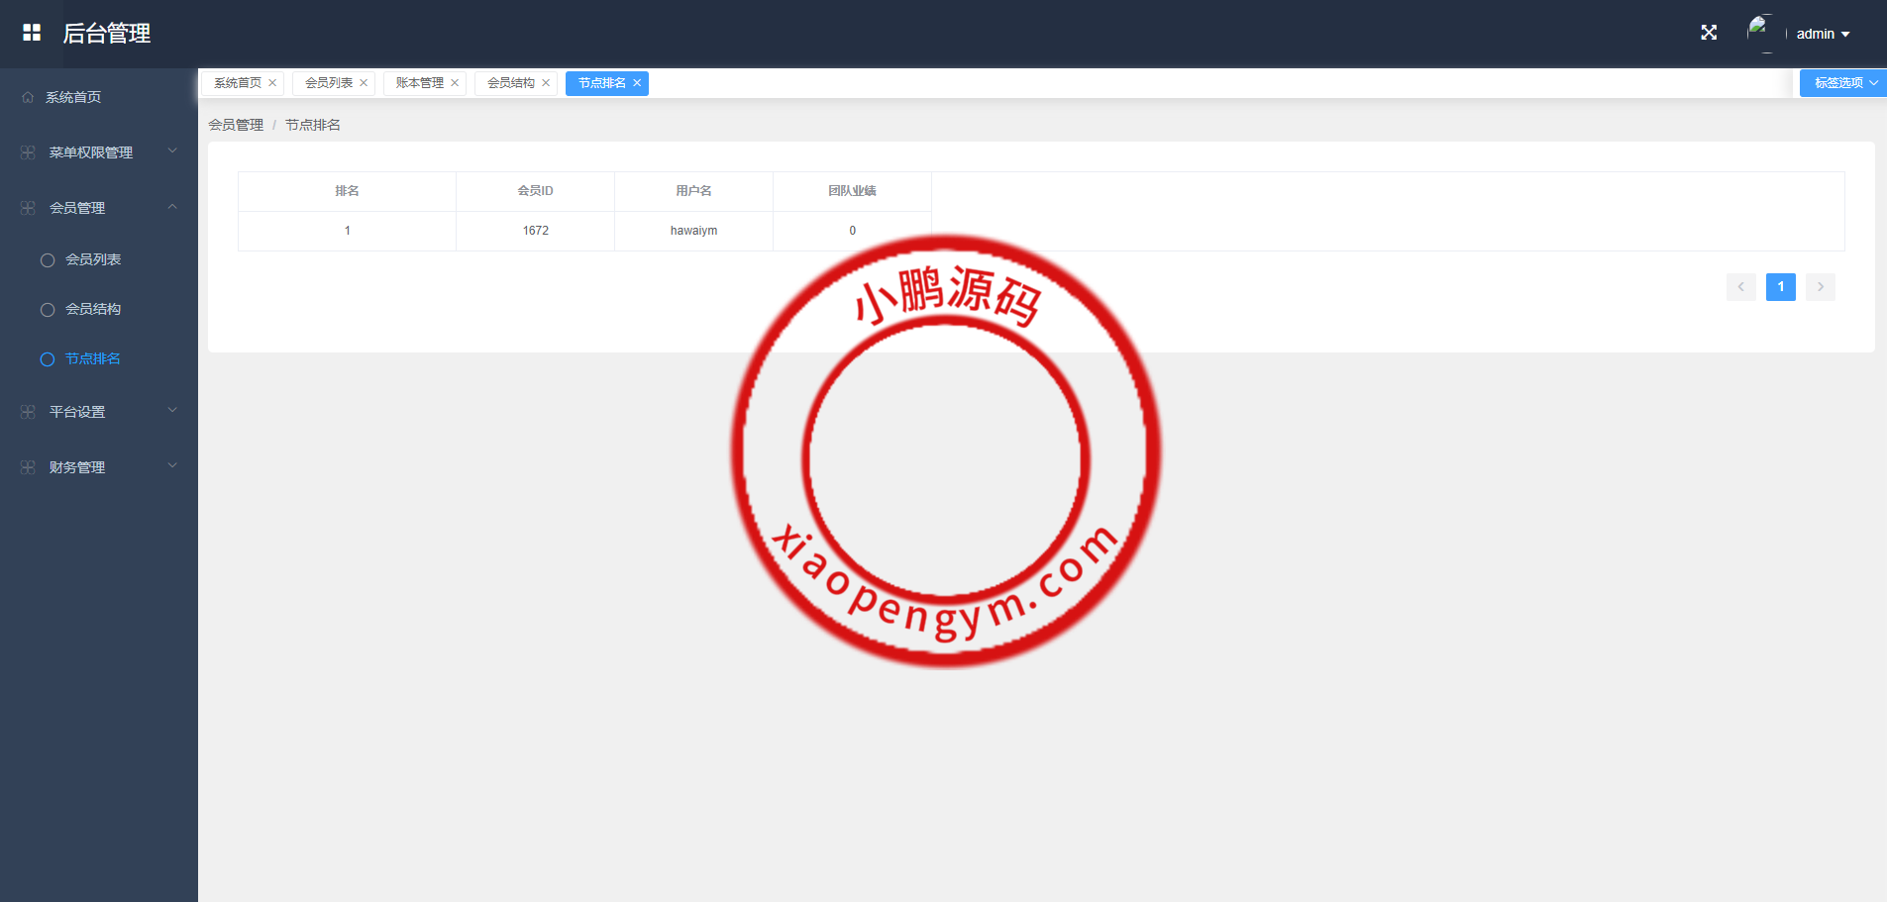This screenshot has height=902, width=1887.
Task: Go to previous page with left arrow
Action: pos(1741,287)
